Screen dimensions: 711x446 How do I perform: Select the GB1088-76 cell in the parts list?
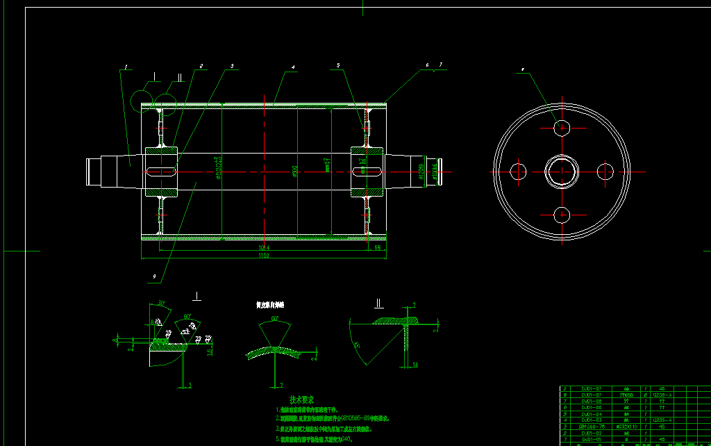(592, 427)
